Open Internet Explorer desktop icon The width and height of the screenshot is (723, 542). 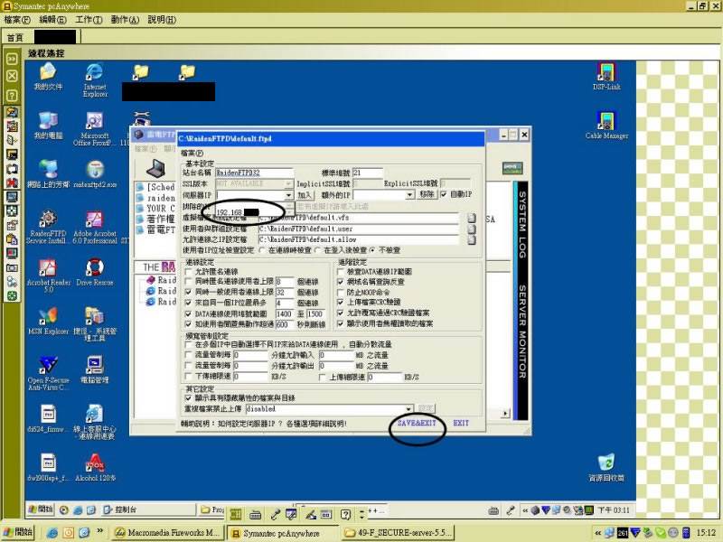point(95,79)
